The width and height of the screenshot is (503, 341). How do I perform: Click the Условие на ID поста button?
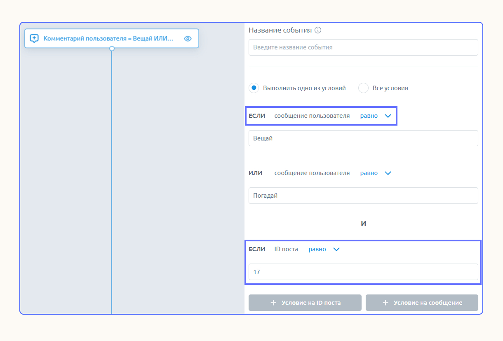[305, 303]
